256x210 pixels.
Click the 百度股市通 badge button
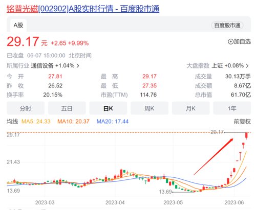coord(227,26)
